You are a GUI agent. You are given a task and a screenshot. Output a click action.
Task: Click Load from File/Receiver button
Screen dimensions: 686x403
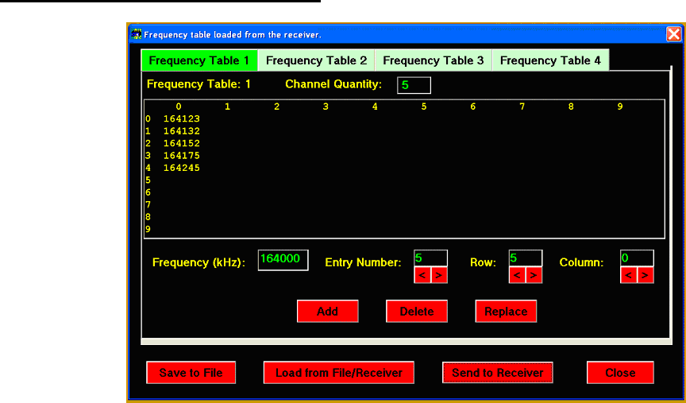pyautogui.click(x=338, y=372)
